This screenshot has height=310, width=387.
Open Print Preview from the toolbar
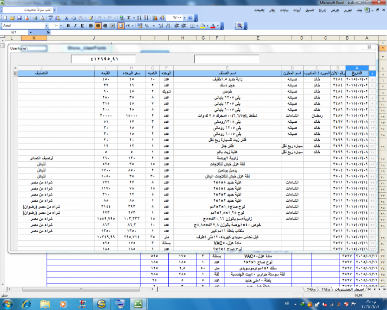[42, 18]
